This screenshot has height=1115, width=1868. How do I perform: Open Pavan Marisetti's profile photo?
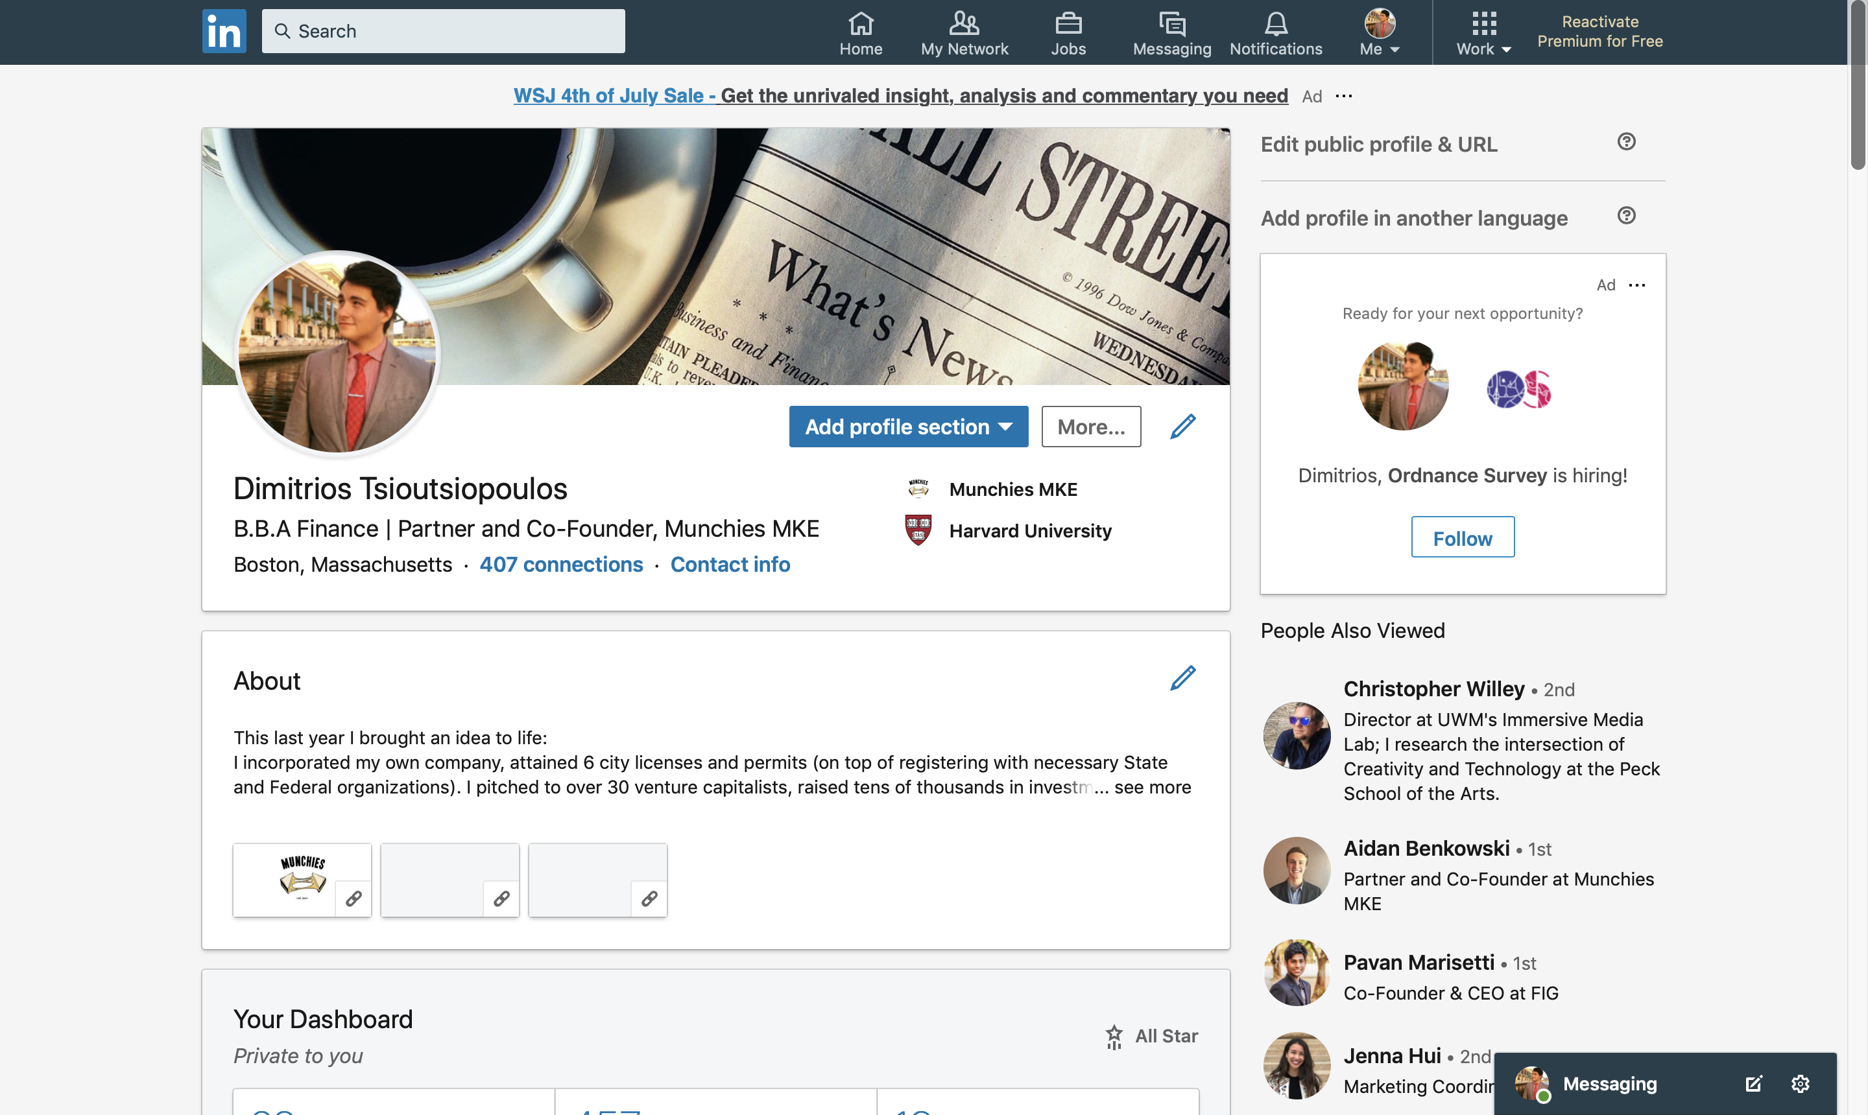1297,972
